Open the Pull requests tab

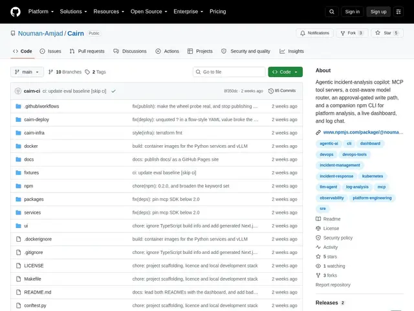[x=87, y=51]
